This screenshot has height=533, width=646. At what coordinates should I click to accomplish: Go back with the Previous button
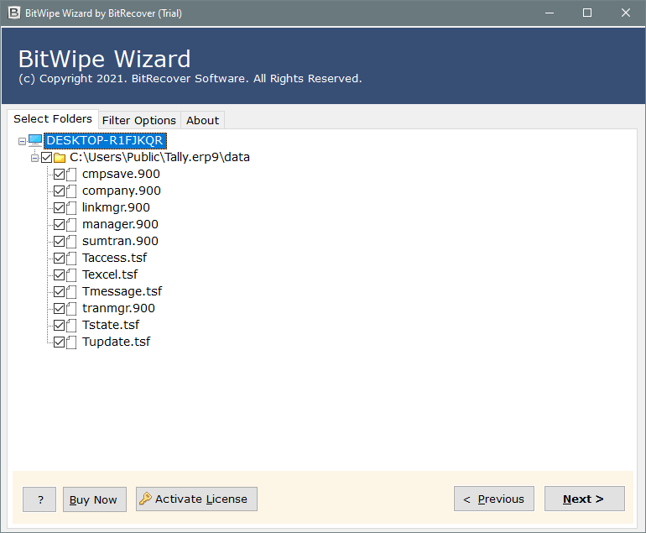point(494,499)
